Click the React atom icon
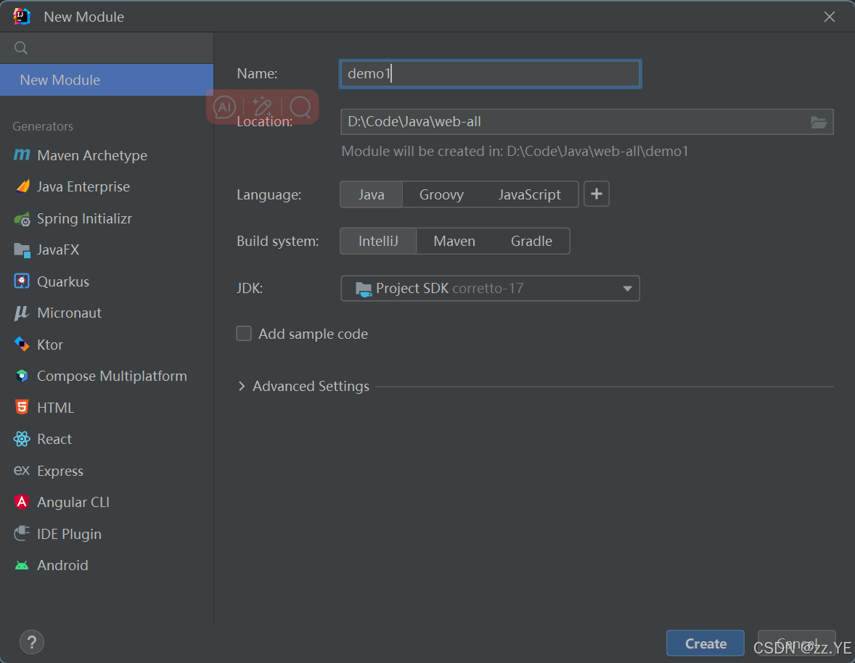The width and height of the screenshot is (855, 663). coord(22,439)
